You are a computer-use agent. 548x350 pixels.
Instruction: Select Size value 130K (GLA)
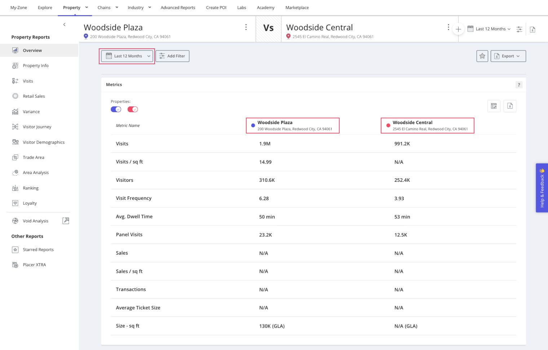pos(272,326)
